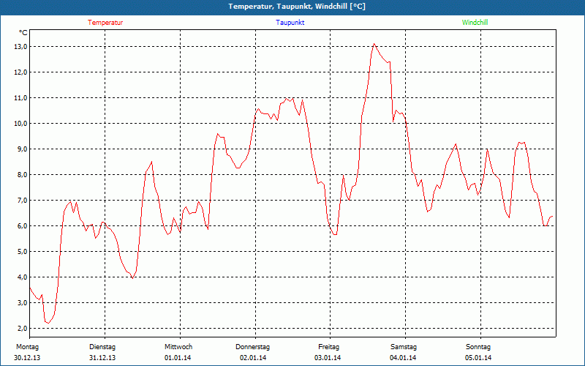
Task: Click the 9,0 y-axis value
Action: (23, 149)
